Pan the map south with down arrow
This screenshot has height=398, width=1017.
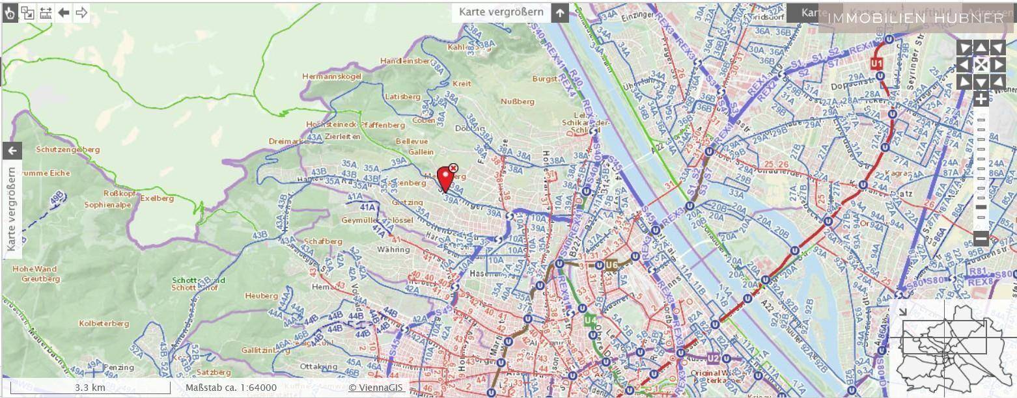coord(981,82)
